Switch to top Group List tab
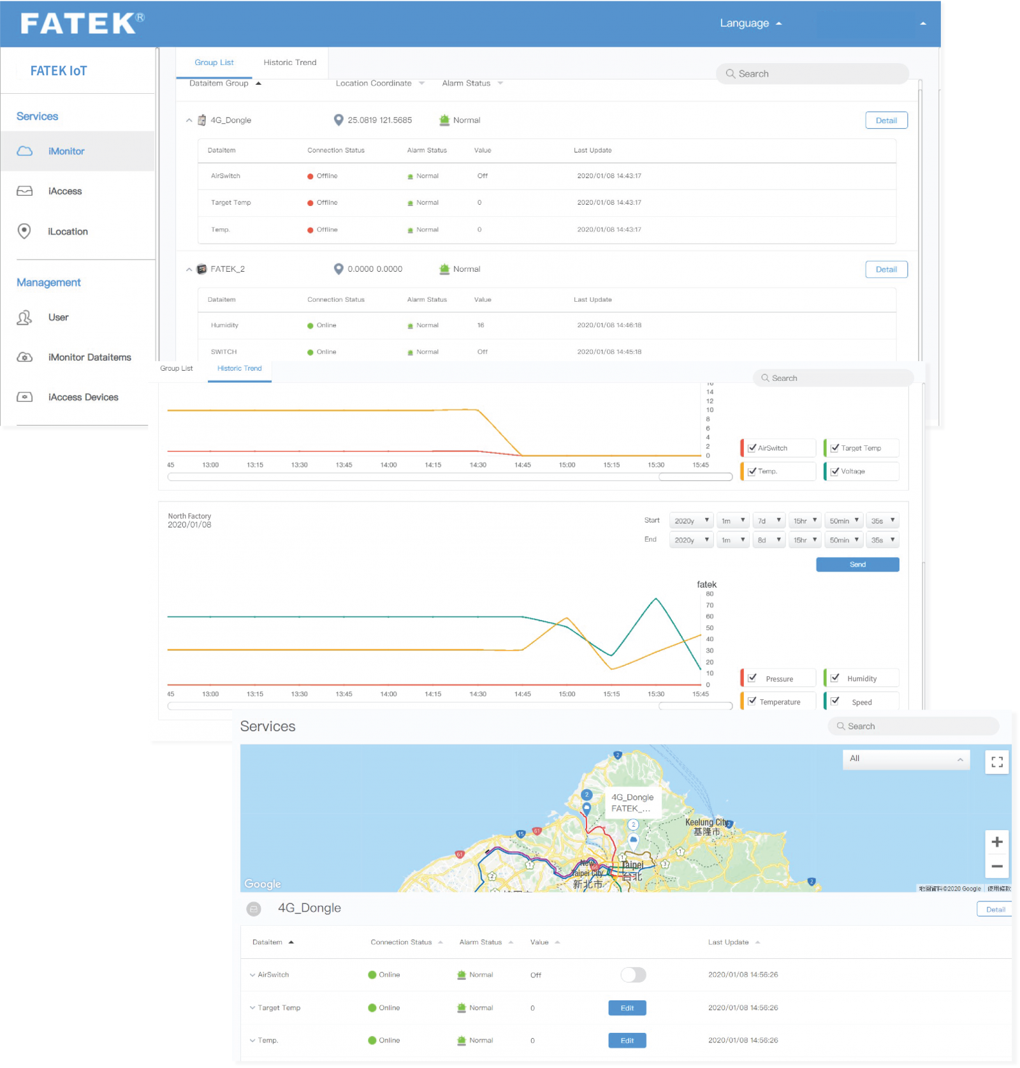1020x1068 pixels. (214, 63)
